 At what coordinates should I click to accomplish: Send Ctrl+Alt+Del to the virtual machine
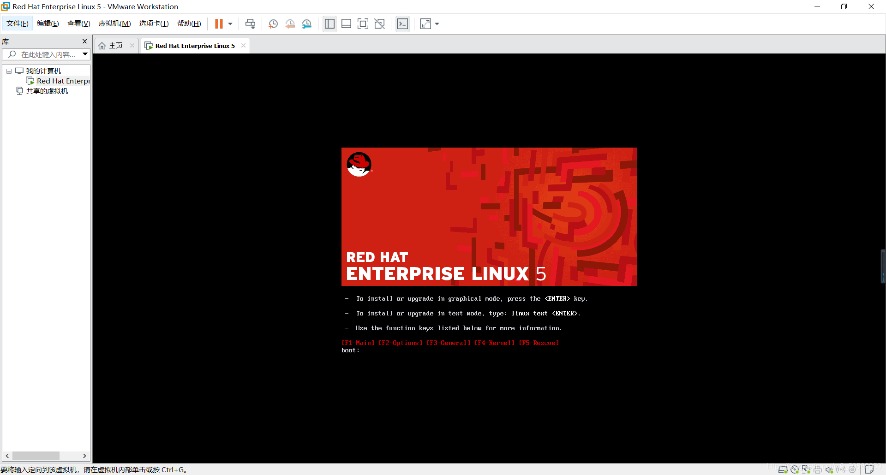[251, 24]
